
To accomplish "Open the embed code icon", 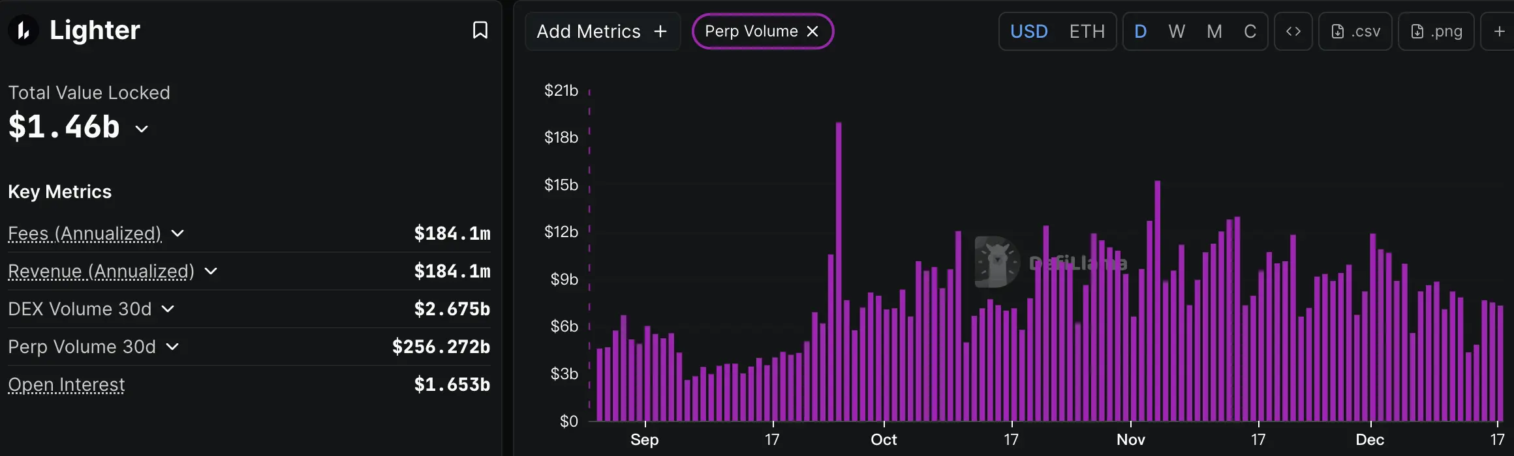I will pos(1293,31).
